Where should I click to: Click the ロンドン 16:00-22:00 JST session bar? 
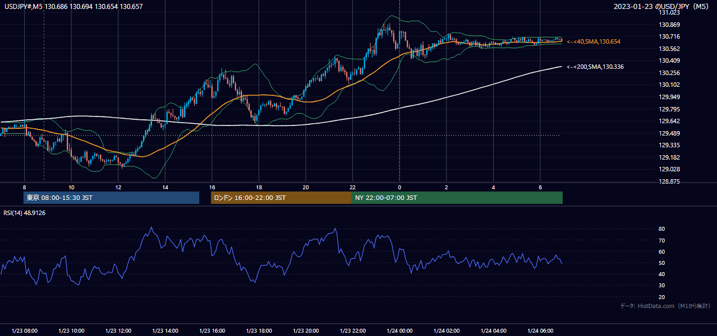281,198
